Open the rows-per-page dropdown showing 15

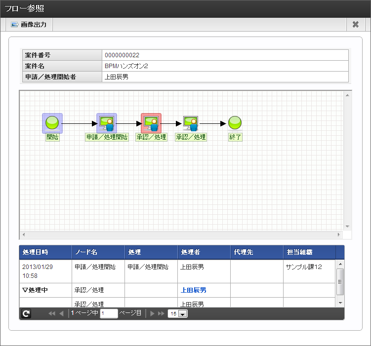(x=178, y=313)
